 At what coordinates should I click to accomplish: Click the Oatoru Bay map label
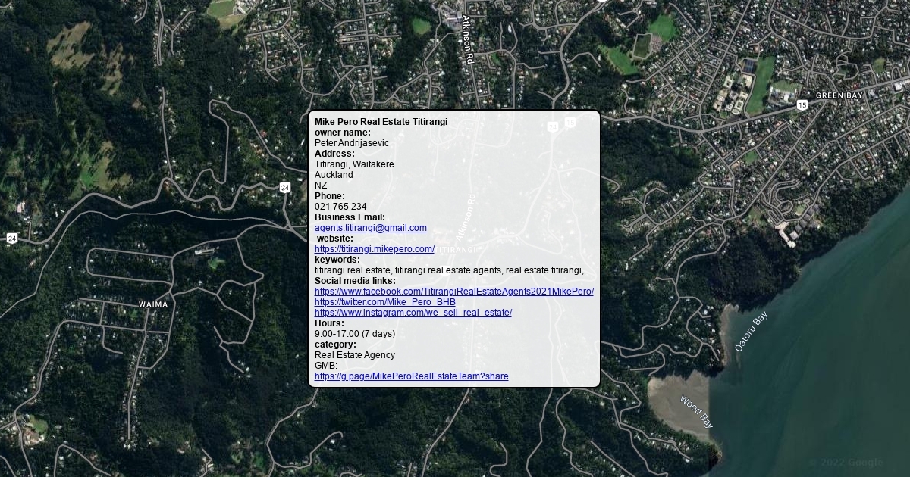[751, 332]
